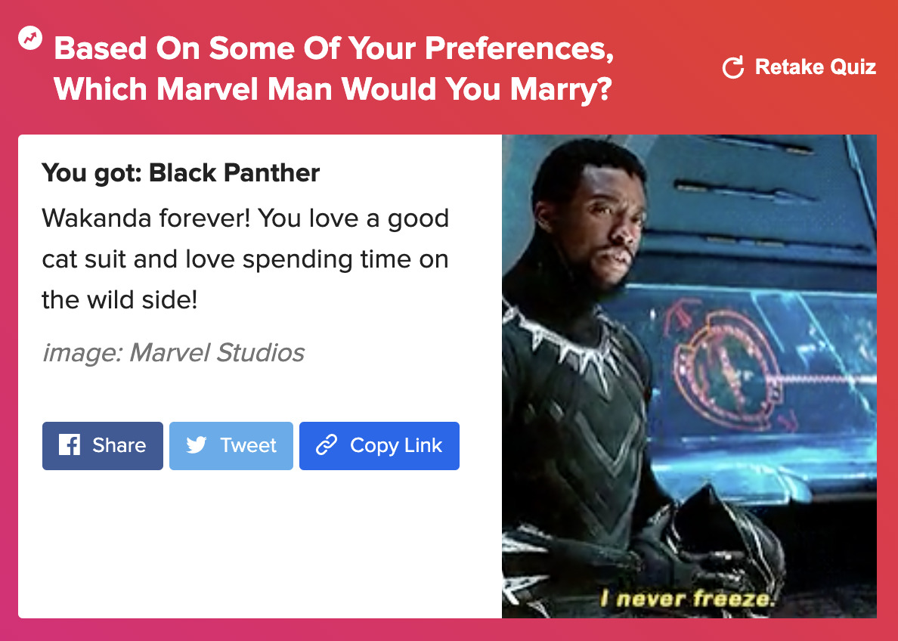The width and height of the screenshot is (898, 641).
Task: Click the word 'Share' in the Facebook button
Action: [x=119, y=445]
